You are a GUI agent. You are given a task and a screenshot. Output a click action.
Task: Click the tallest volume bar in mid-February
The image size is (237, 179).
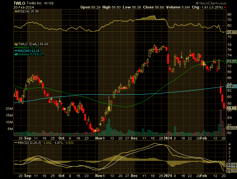(x=220, y=123)
